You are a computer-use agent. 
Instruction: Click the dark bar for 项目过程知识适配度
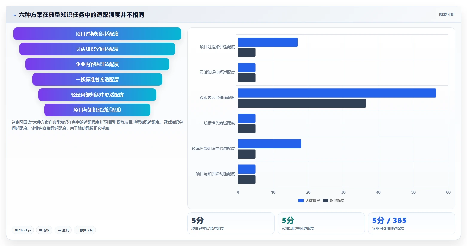(247, 52)
